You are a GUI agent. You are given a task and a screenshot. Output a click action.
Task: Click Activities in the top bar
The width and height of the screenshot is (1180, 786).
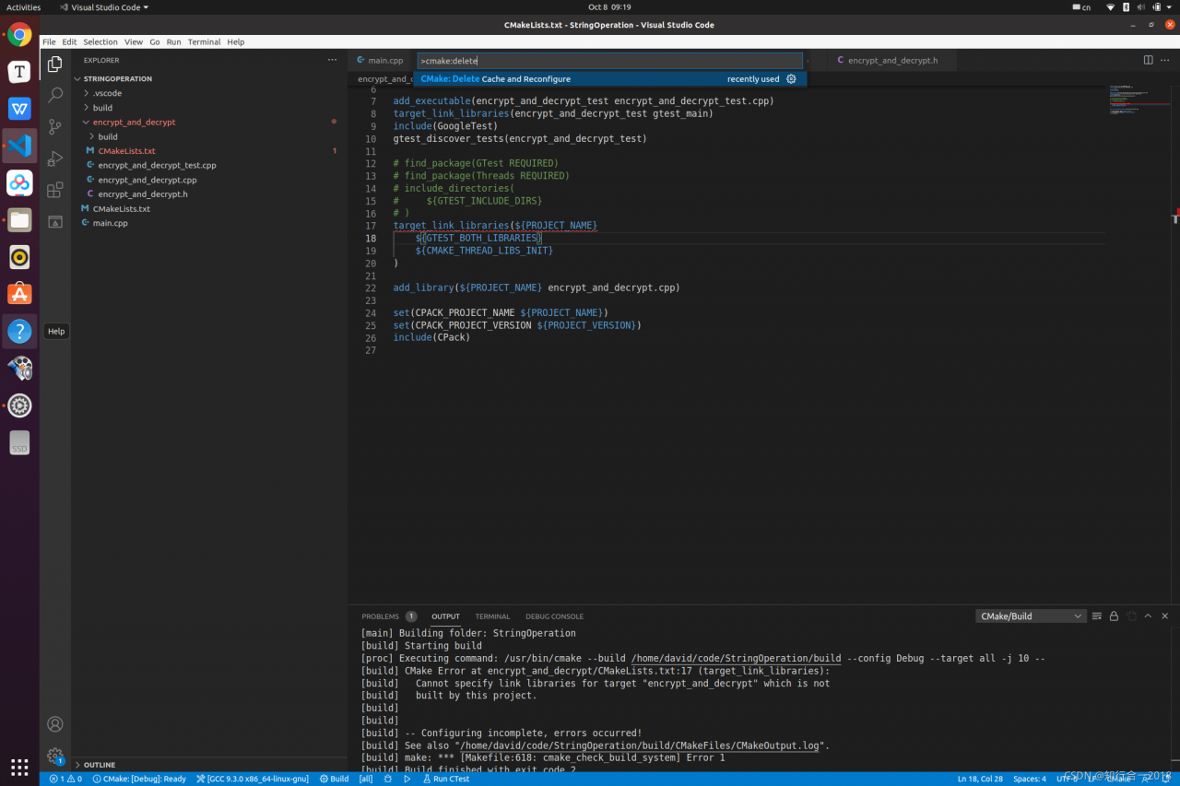(x=24, y=7)
